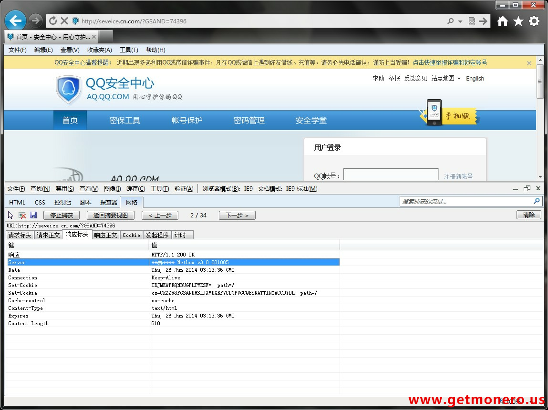The image size is (548, 410).
Task: Click the 停止捕获 button
Action: pyautogui.click(x=62, y=215)
